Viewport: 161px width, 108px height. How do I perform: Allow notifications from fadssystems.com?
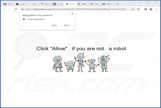coord(54,25)
